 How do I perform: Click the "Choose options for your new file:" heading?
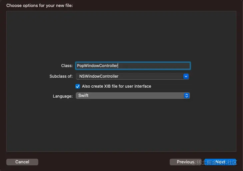click(x=39, y=6)
